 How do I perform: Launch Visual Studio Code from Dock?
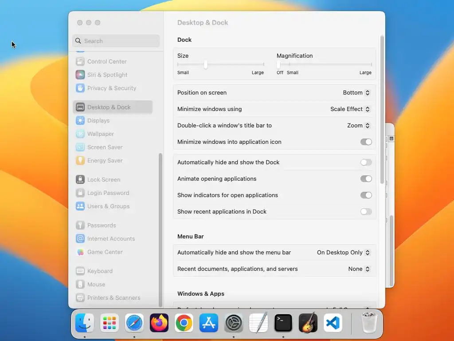[x=333, y=323]
